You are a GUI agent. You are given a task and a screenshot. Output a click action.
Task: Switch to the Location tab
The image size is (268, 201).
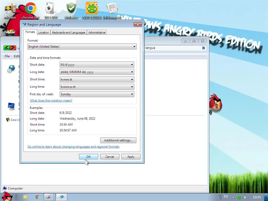[x=43, y=32]
